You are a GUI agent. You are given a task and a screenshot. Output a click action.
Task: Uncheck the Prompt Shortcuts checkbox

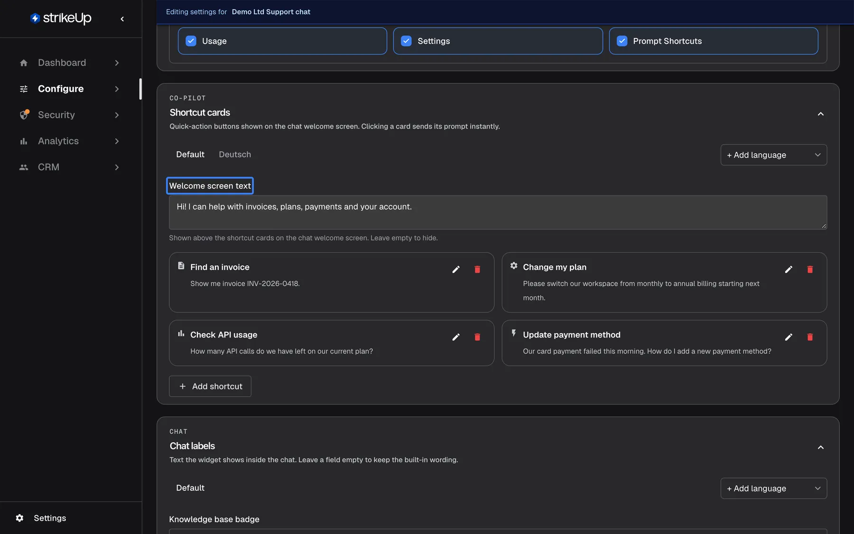click(622, 41)
